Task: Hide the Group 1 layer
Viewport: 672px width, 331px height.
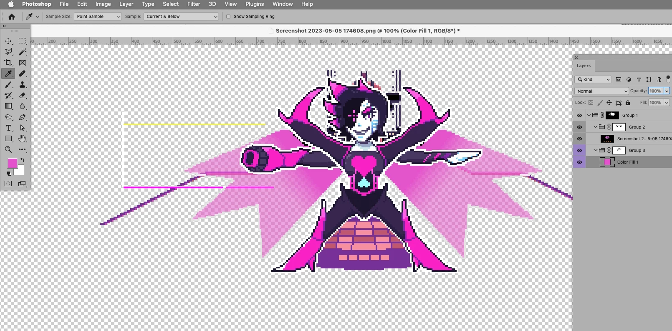Action: pos(579,115)
